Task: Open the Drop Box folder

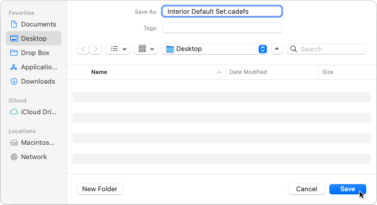Action: 33,53
